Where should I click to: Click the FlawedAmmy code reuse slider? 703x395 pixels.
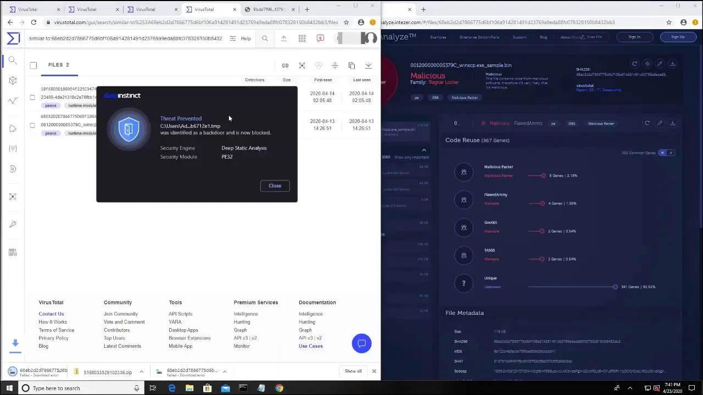(x=537, y=204)
